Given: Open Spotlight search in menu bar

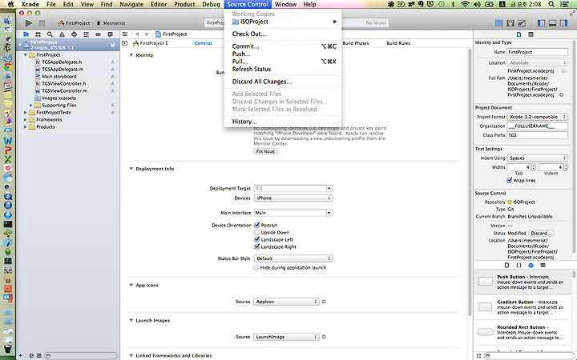Looking at the screenshot, I should click(551, 4).
